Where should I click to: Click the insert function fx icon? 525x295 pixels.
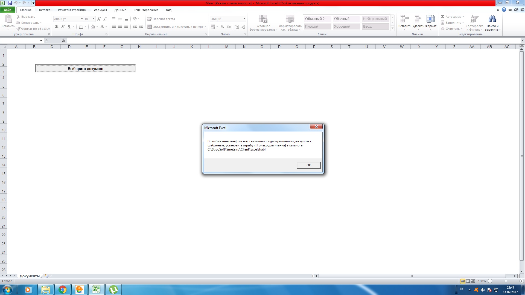(63, 40)
